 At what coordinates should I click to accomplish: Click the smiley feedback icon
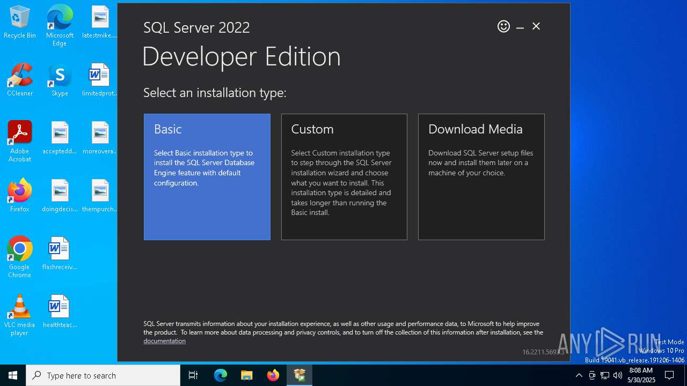pyautogui.click(x=503, y=26)
